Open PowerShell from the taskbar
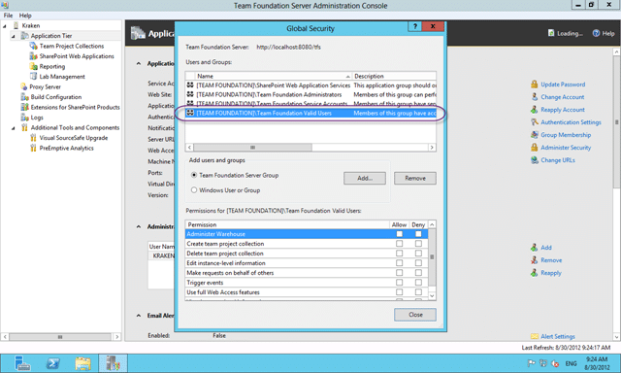Screen dimensions: 621x373 (x=53, y=363)
